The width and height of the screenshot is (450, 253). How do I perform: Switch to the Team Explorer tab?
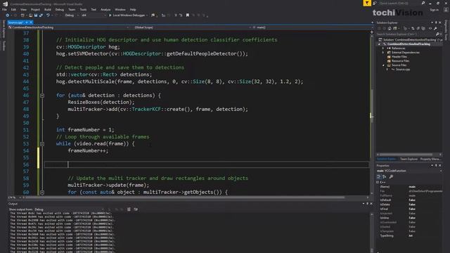(x=409, y=159)
